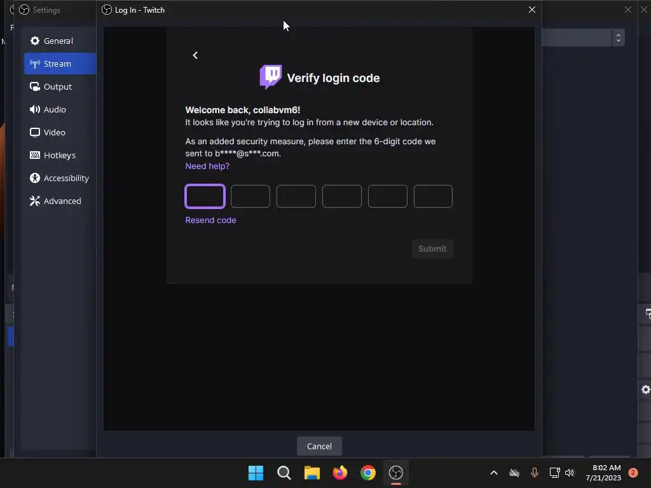This screenshot has width=651, height=488.
Task: Focus the fifth code digit box
Action: [387, 196]
